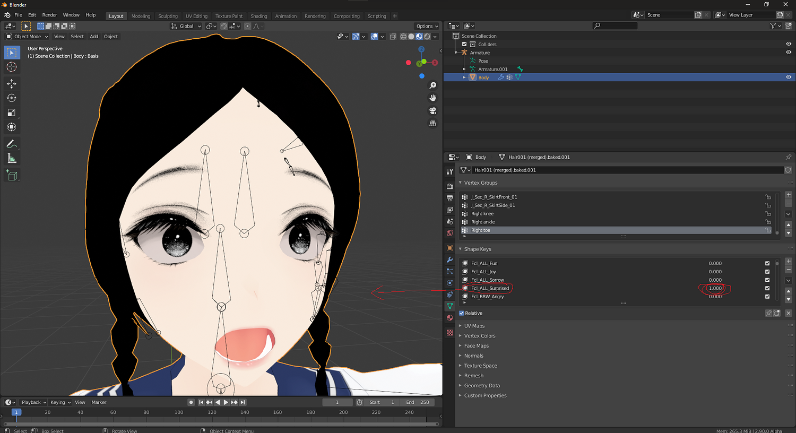The width and height of the screenshot is (796, 433).
Task: Collapse the Shape Keys panel
Action: 477,249
